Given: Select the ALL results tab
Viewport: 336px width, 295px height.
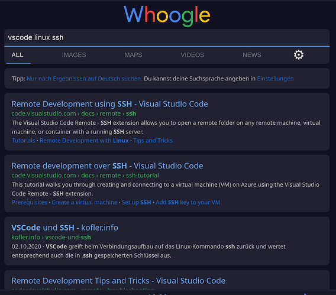Looking at the screenshot, I should [x=17, y=55].
